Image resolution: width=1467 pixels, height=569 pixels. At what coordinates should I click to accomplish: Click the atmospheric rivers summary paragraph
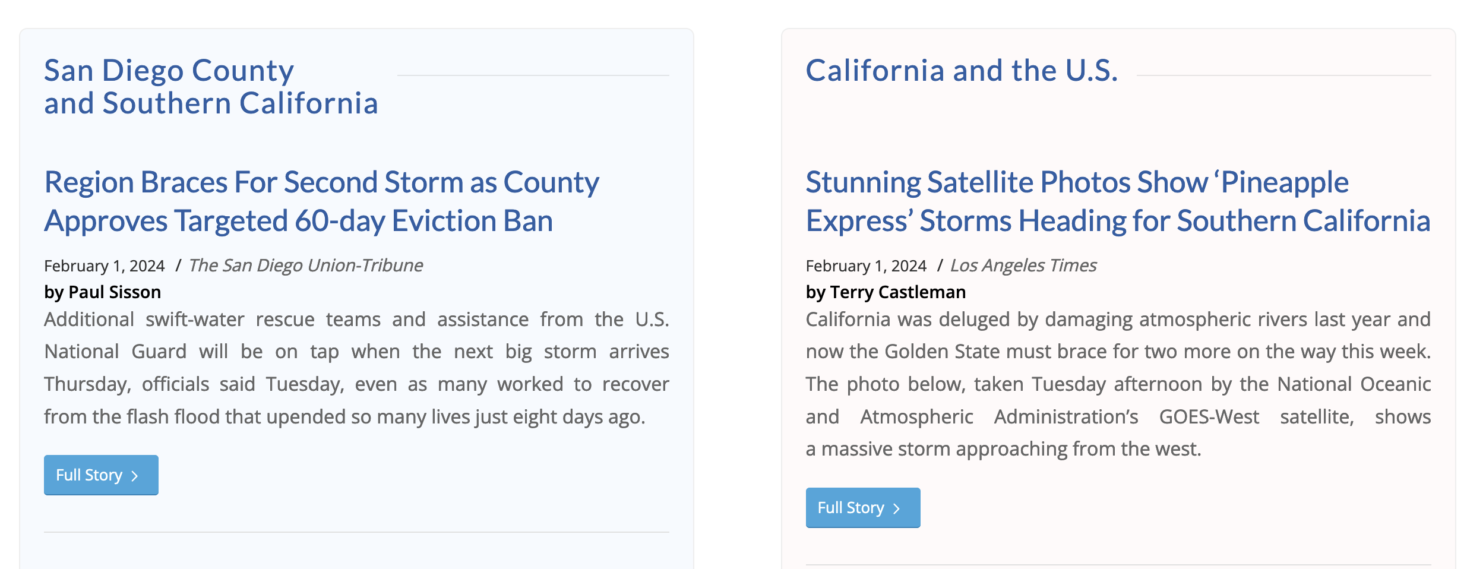click(x=1118, y=384)
